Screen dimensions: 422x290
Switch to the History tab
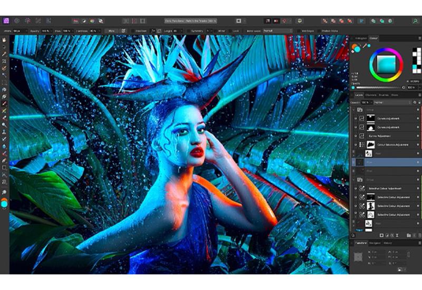coord(388,243)
